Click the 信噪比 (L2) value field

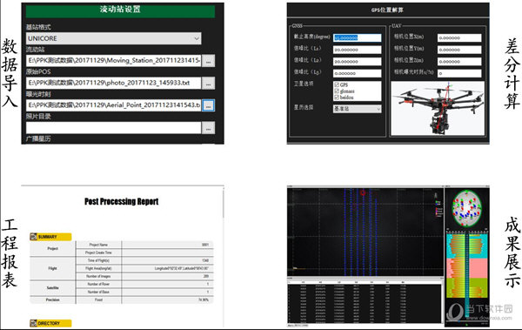(x=358, y=61)
